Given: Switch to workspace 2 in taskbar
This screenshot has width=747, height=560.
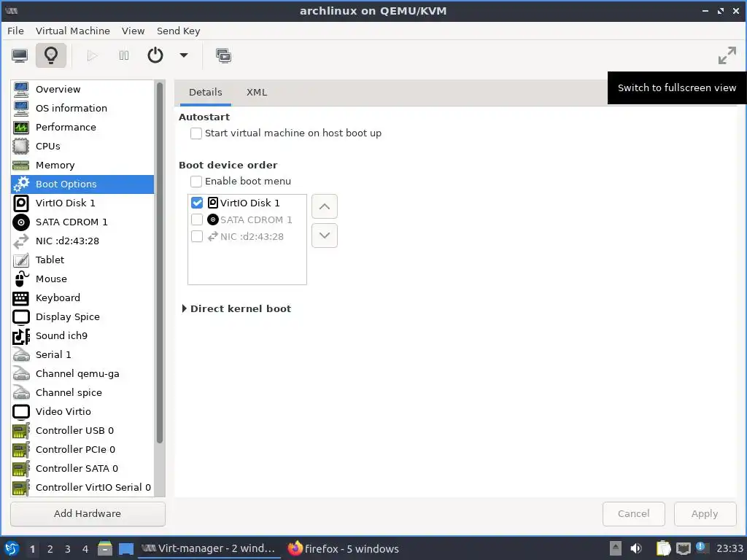Looking at the screenshot, I should pyautogui.click(x=50, y=549).
